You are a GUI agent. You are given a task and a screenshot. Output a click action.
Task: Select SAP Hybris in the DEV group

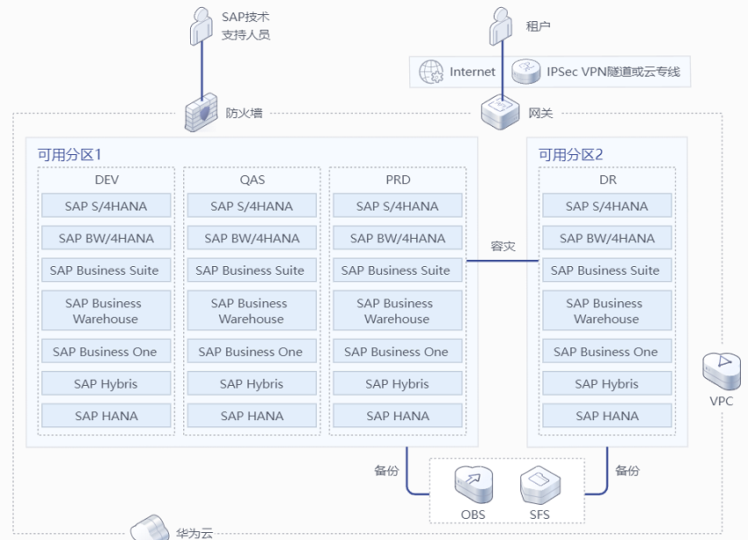[x=106, y=383]
